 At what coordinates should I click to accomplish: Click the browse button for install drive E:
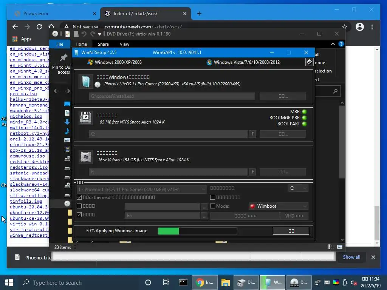[283, 172]
